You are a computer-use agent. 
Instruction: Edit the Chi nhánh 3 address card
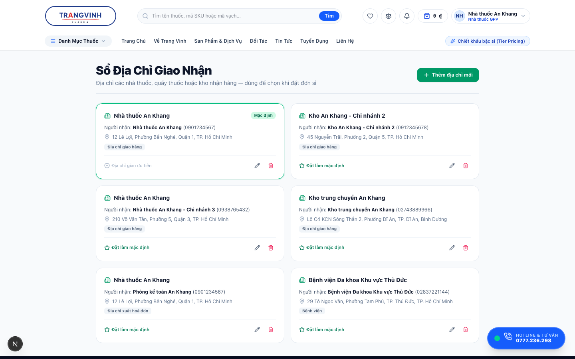(257, 248)
